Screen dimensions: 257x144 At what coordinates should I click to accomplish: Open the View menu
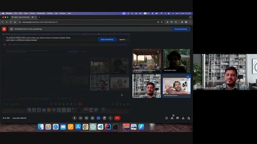[x=26, y=13]
